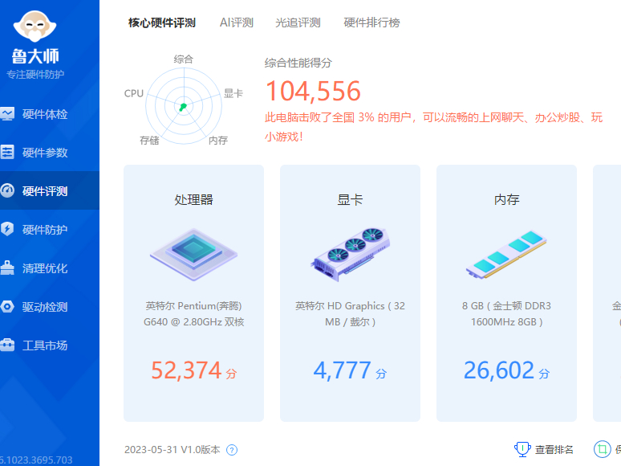Click the 综合性能得分 value 104,556
This screenshot has height=466, width=621.
point(313,92)
